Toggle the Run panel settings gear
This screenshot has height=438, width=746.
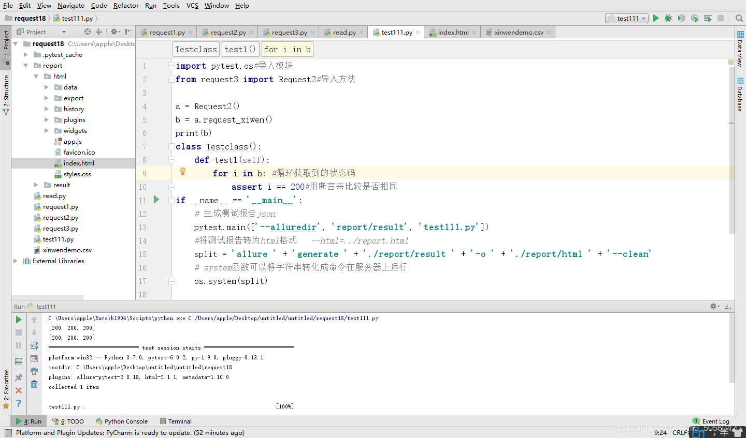coord(713,306)
